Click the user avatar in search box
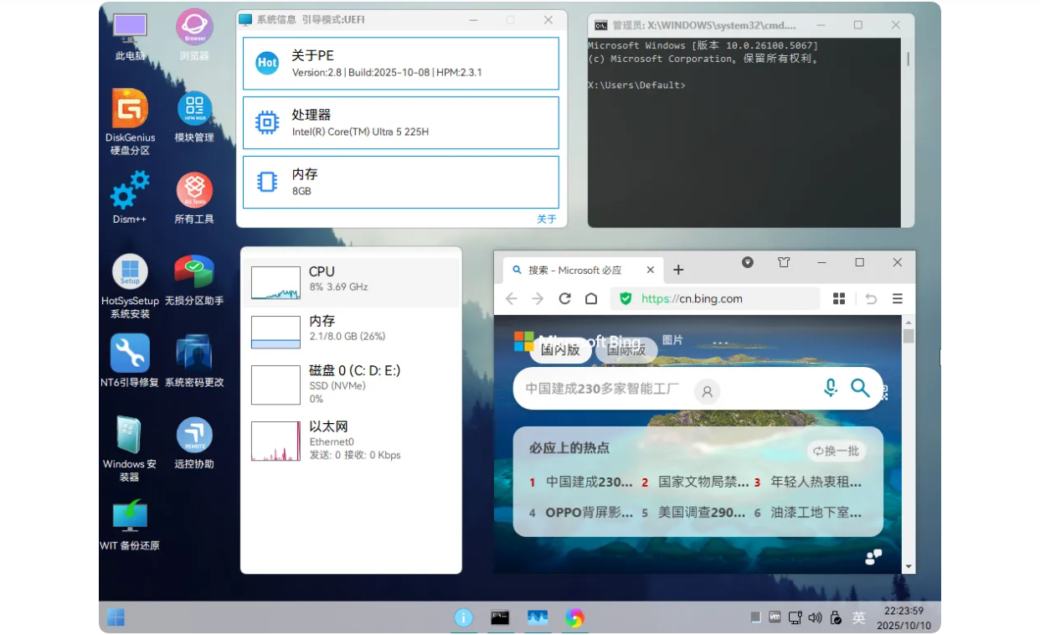 pyautogui.click(x=708, y=391)
